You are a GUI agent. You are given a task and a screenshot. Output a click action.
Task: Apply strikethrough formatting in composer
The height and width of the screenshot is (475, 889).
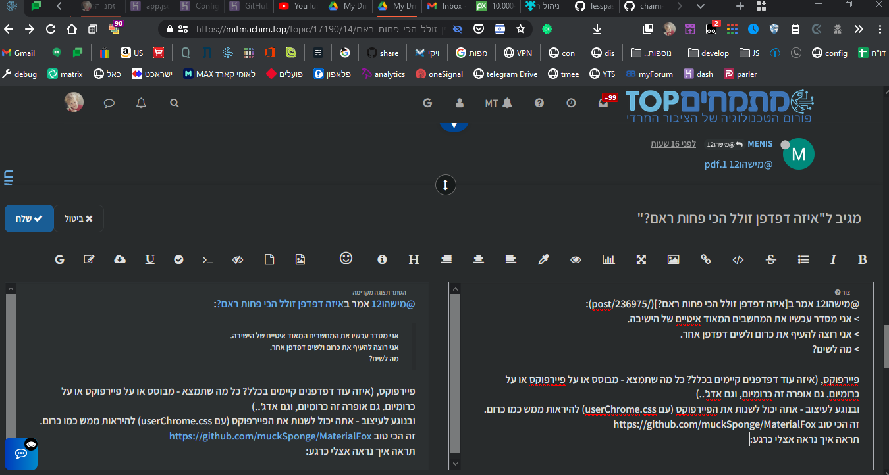[770, 259]
